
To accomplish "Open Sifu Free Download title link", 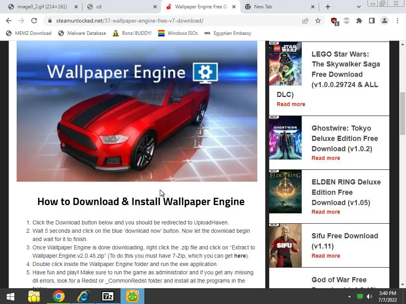I will coord(345,241).
